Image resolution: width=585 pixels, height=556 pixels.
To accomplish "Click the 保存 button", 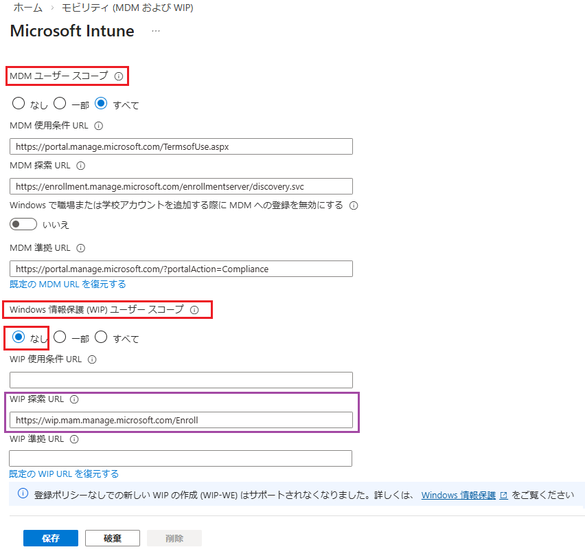I will pos(50,538).
